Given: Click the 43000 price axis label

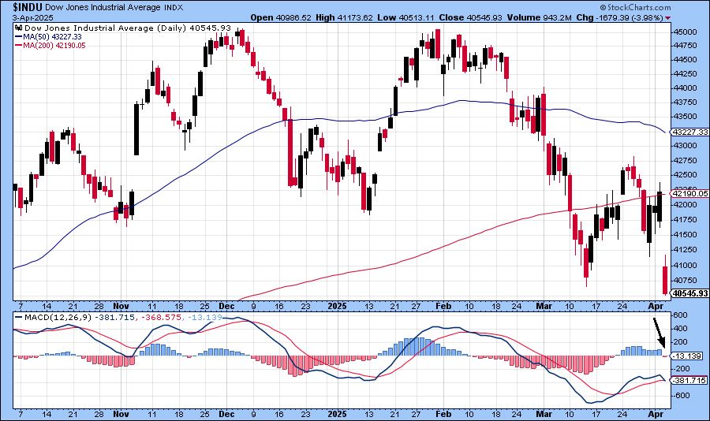Looking at the screenshot, I should [685, 146].
